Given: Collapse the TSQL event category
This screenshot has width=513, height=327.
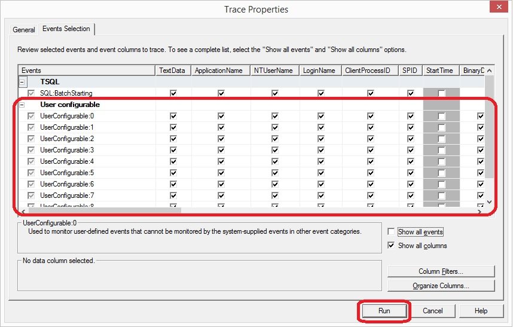Looking at the screenshot, I should click(x=22, y=82).
